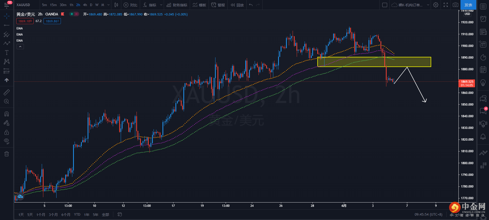Open the select layout square icon
Viewport: 489px width, 220px height.
tap(385, 5)
